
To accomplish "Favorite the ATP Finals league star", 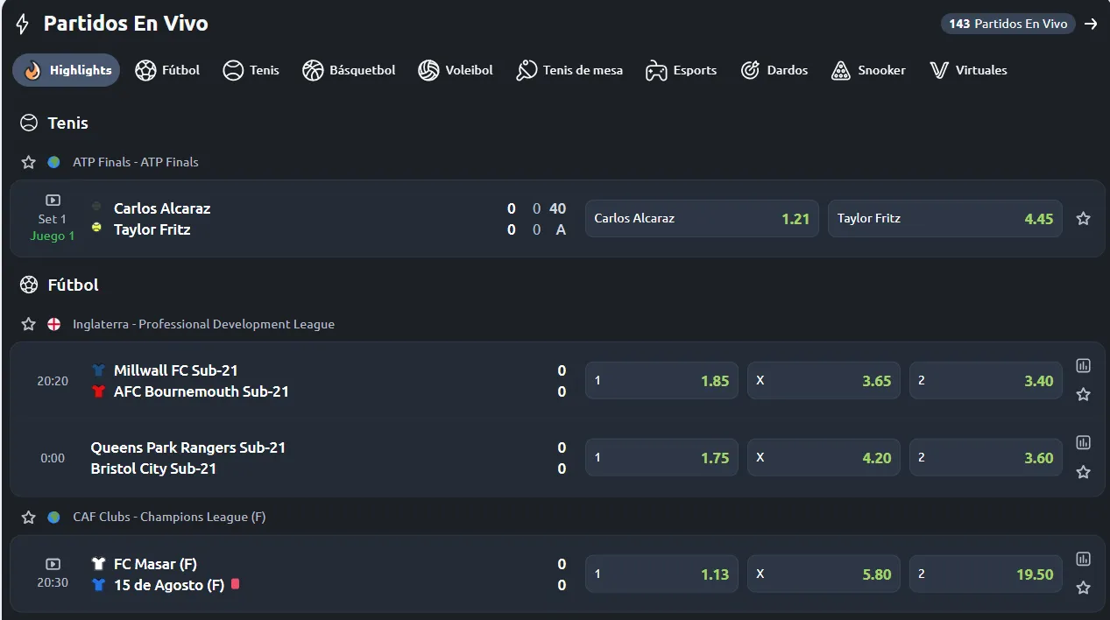I will point(29,162).
